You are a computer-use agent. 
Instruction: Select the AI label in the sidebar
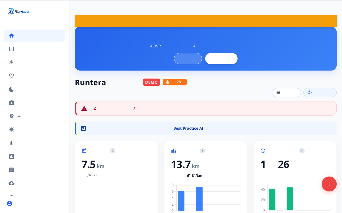click(20, 117)
